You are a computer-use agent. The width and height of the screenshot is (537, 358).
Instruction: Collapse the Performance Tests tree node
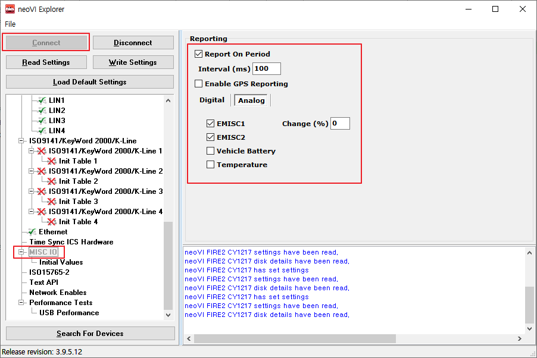click(21, 303)
